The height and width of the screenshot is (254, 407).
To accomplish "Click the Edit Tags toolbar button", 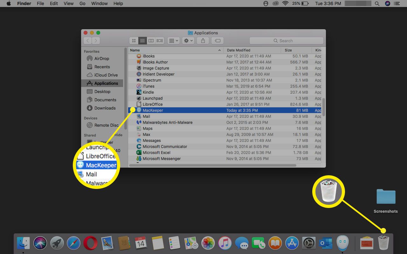I will click(218, 41).
